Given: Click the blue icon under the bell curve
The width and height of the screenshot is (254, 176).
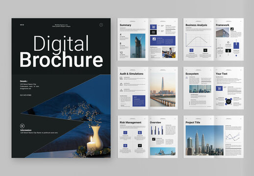Looking at the screenshot, I should [191, 50].
